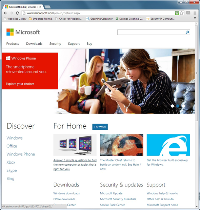Open Windows Phone link under Discover

[21, 154]
